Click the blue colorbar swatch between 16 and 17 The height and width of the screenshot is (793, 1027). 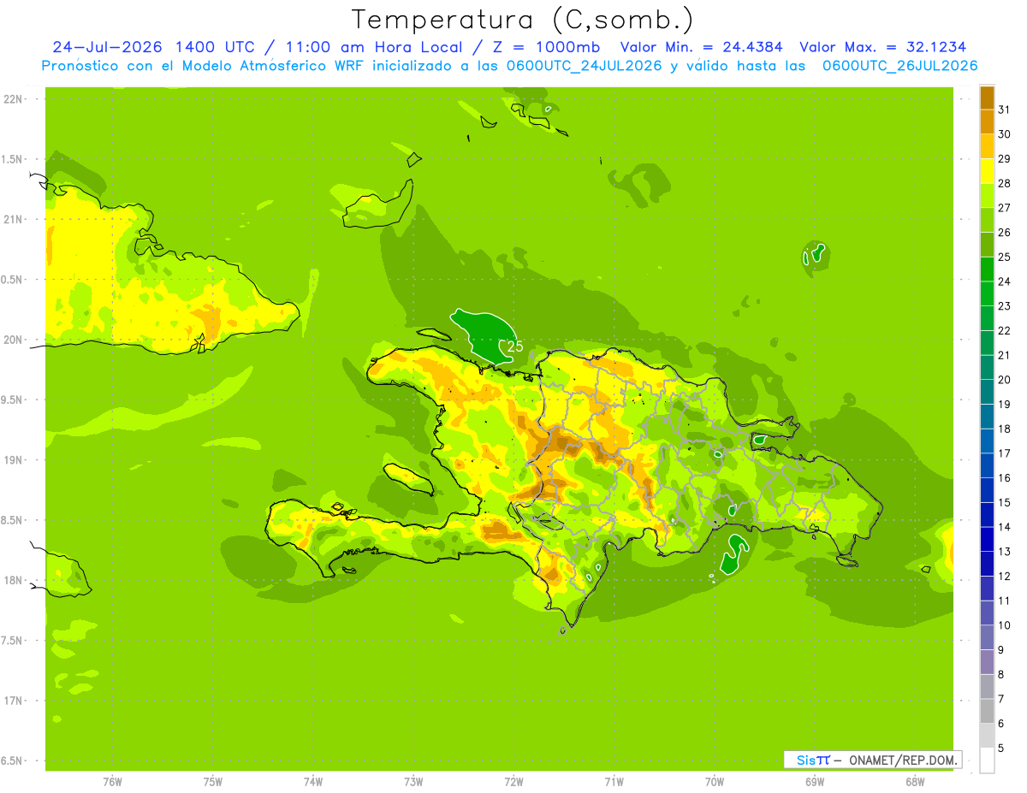coord(987,465)
